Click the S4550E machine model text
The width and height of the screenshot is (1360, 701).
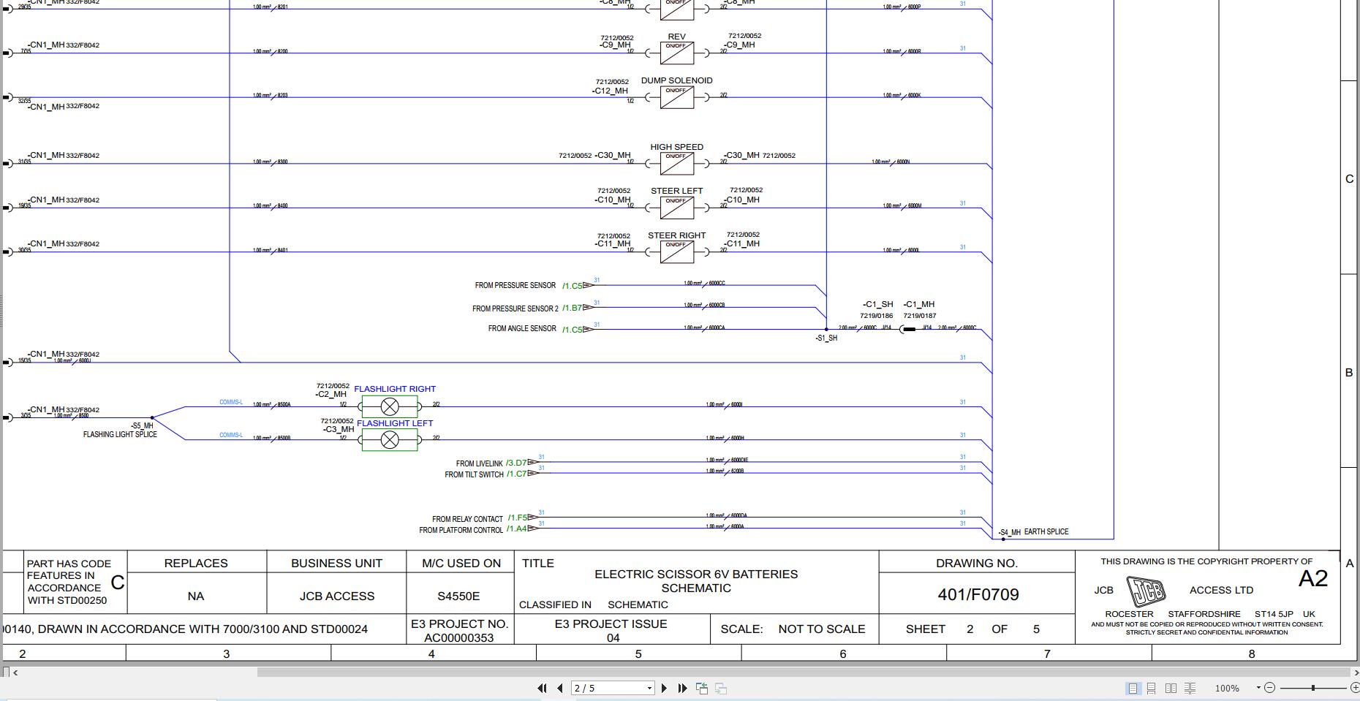tap(458, 596)
